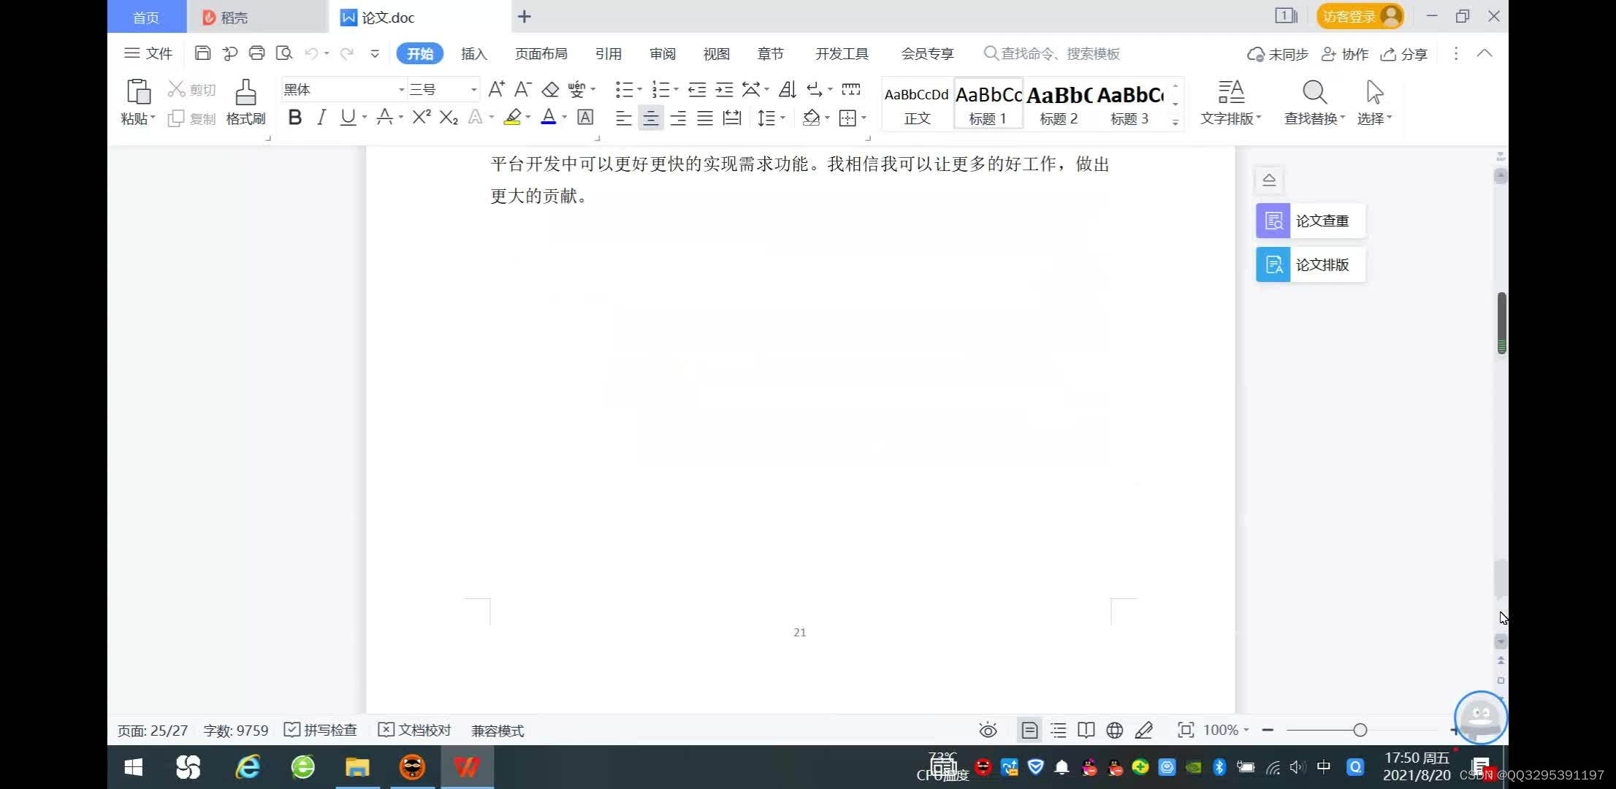Click the Paste clipboard icon
Image resolution: width=1616 pixels, height=789 pixels.
click(x=138, y=92)
